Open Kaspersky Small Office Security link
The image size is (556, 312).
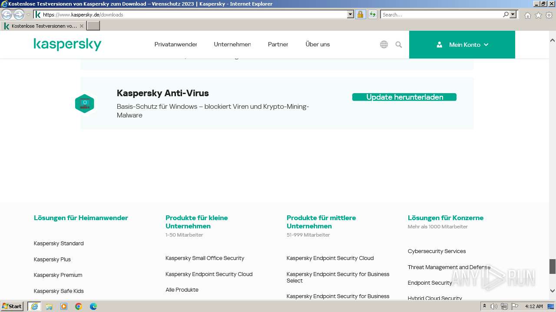coord(205,258)
